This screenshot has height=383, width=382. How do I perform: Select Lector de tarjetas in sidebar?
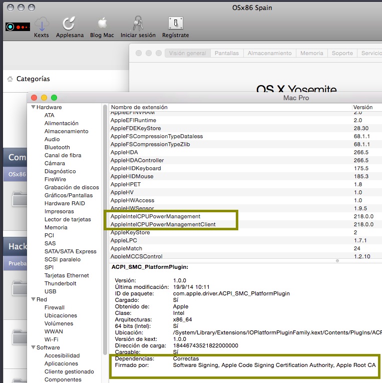click(68, 219)
